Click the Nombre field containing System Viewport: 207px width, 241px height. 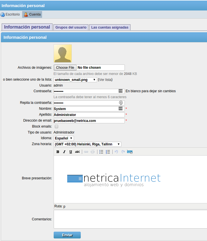(89, 109)
